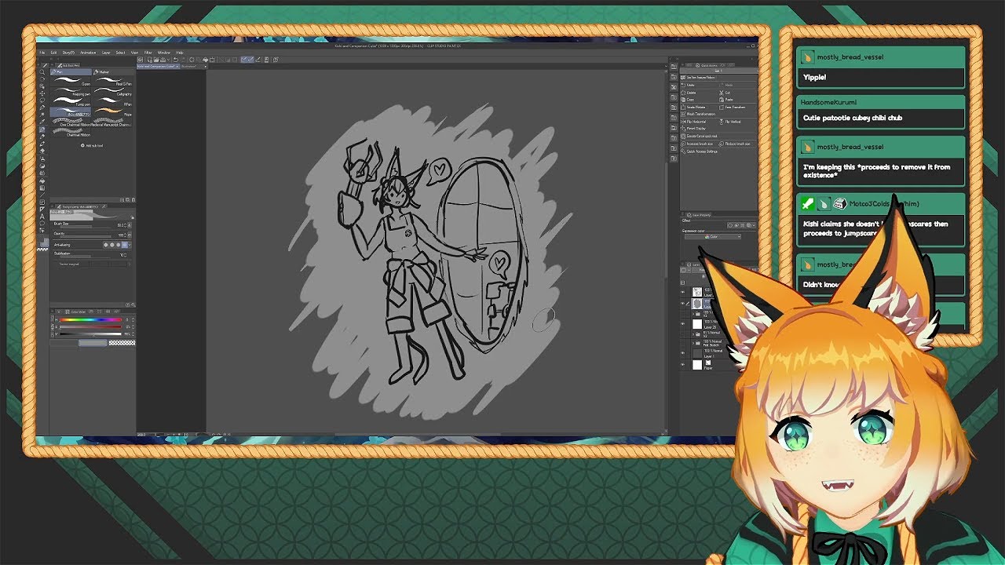Screen dimensions: 1005x565
Task: Click Scale/Rotate in Quick Access panel
Action: (694, 108)
